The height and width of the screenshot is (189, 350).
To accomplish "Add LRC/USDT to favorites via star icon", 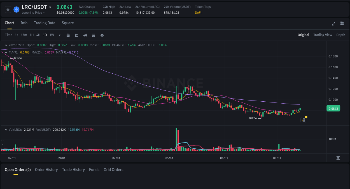I will coord(8,9).
